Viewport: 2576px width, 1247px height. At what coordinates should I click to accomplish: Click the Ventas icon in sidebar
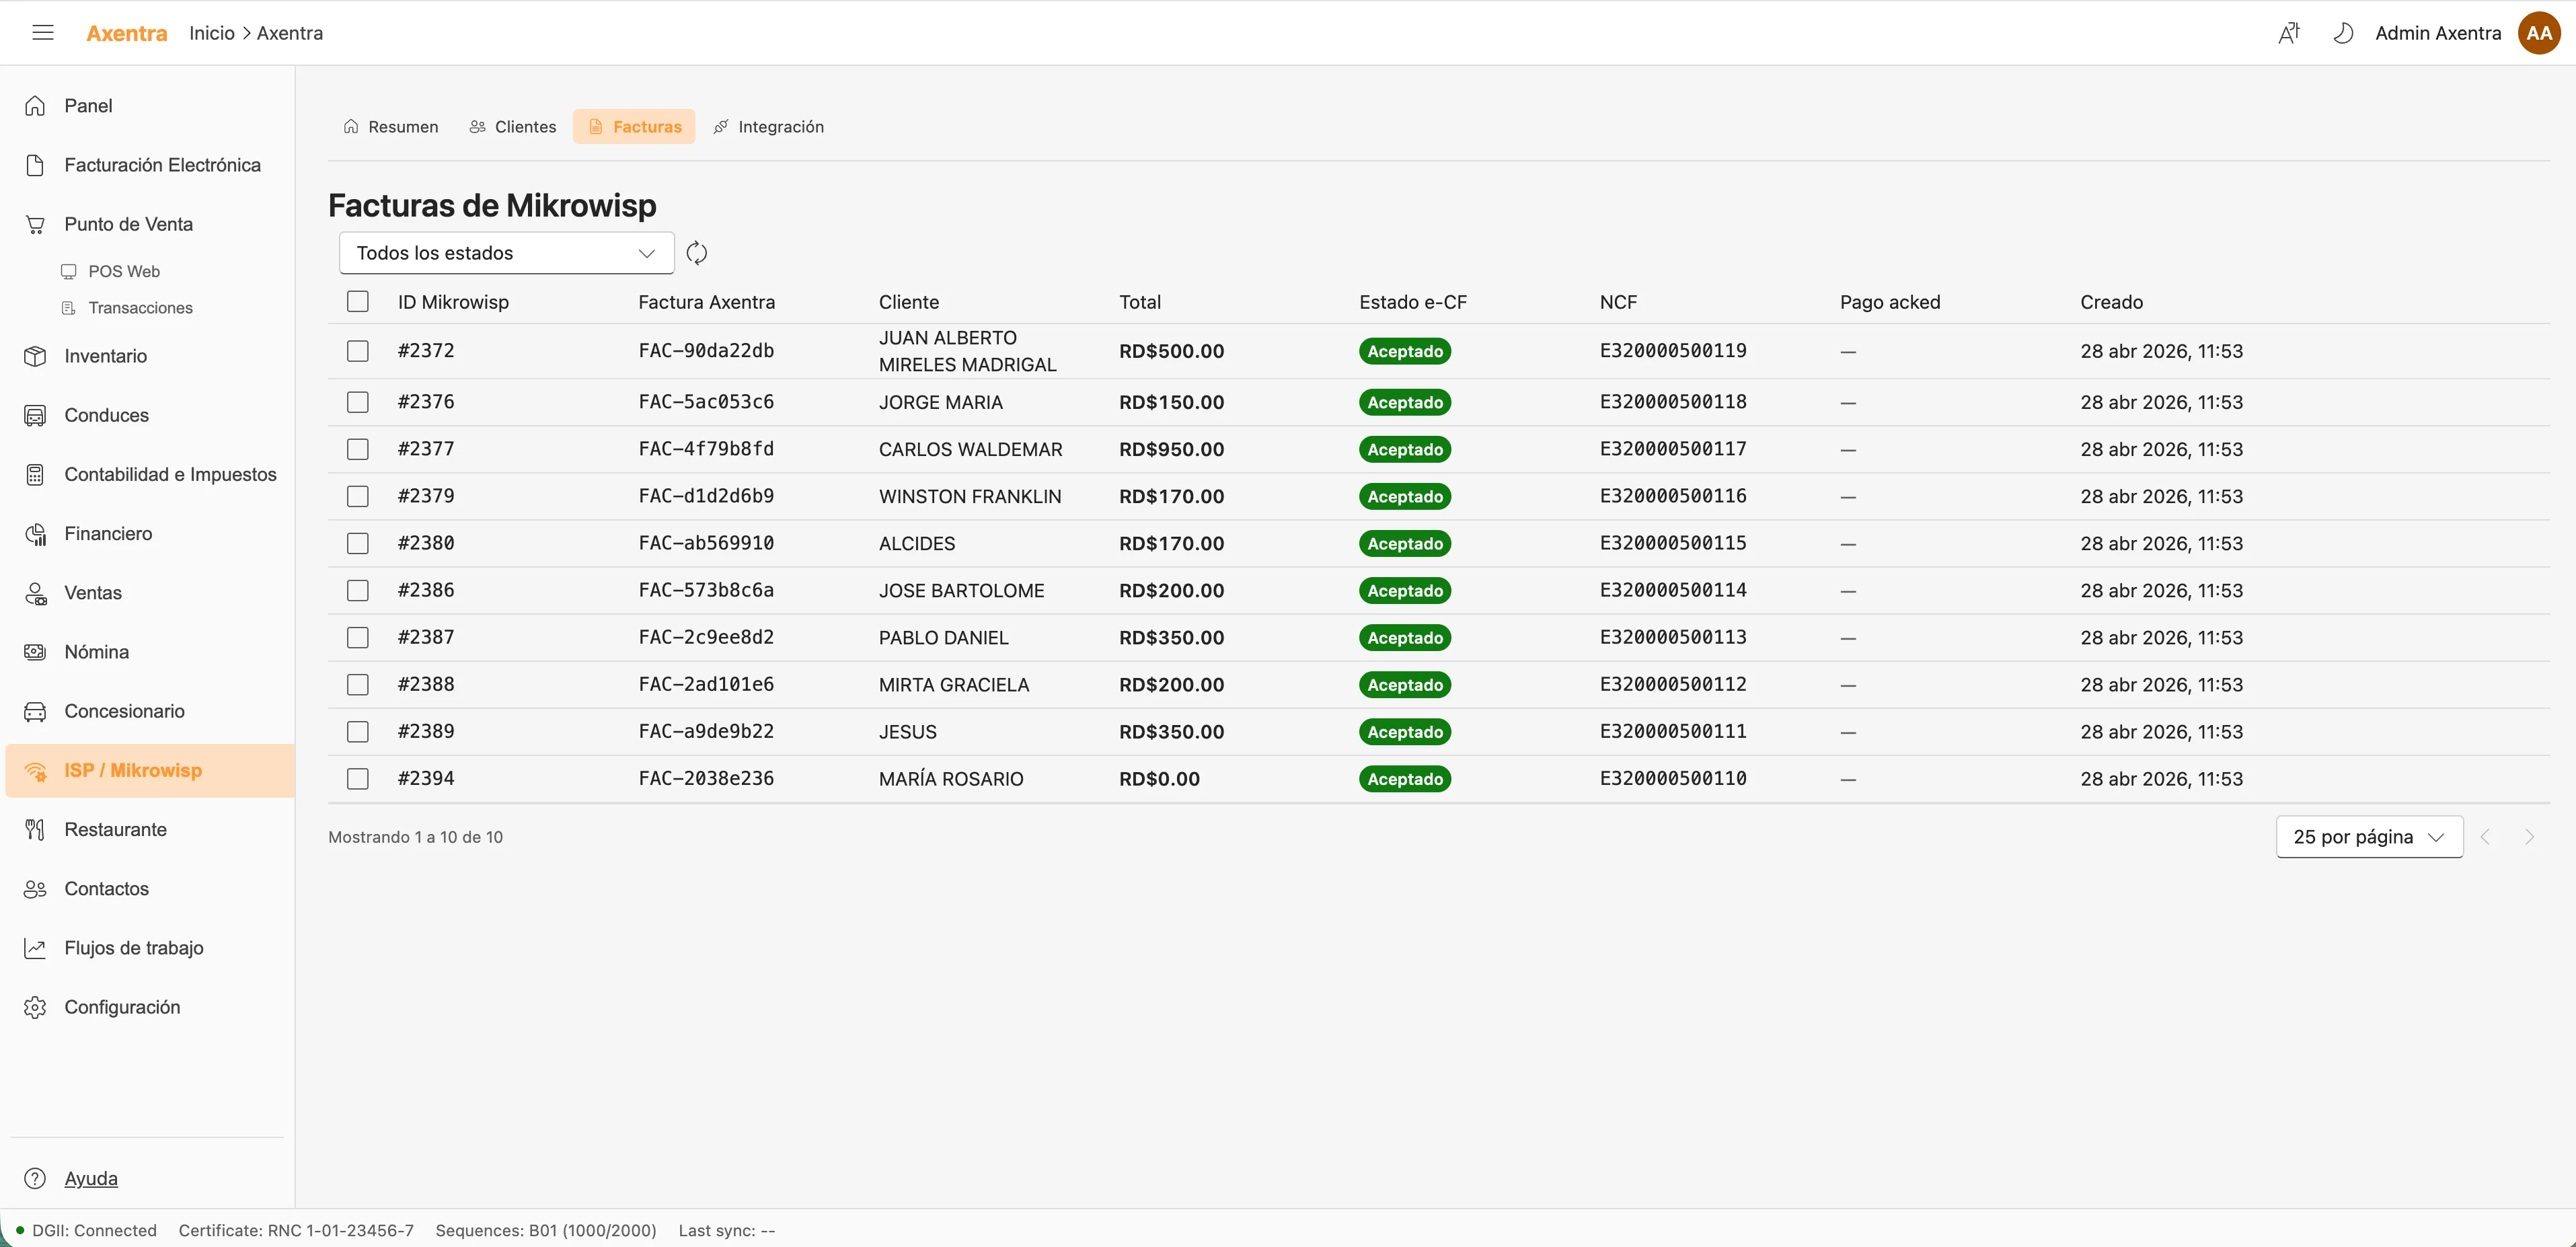pyautogui.click(x=35, y=593)
